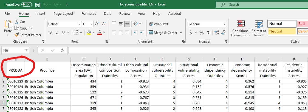Click the Cut scissors icon
The height and width of the screenshot is (112, 308).
tap(17, 22)
